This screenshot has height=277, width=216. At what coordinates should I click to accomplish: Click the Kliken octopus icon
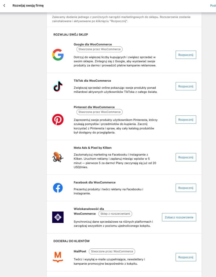click(x=58, y=157)
